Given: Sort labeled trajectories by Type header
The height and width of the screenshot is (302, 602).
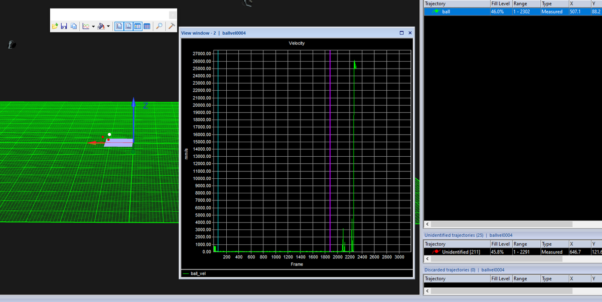Looking at the screenshot, I should pyautogui.click(x=554, y=4).
